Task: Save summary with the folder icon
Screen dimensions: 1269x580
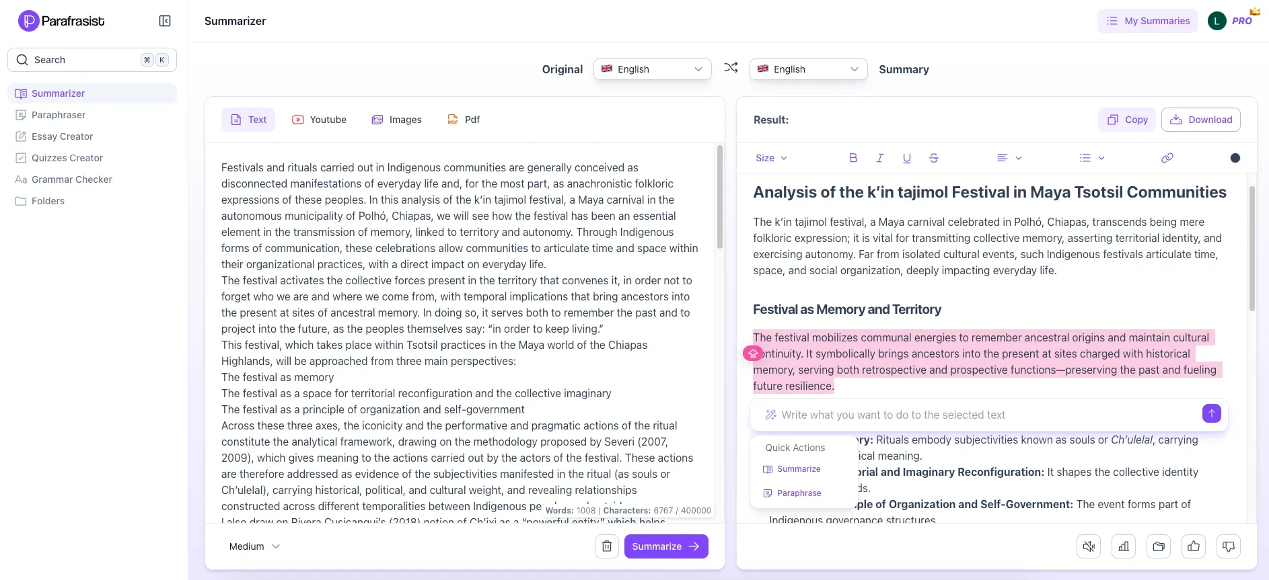Action: (x=1159, y=546)
